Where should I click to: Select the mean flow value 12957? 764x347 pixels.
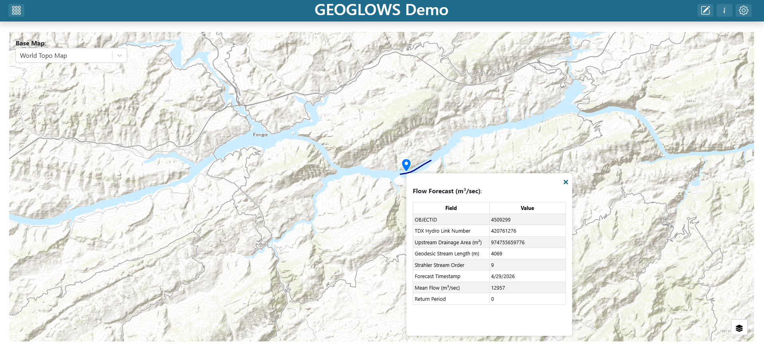(527, 288)
